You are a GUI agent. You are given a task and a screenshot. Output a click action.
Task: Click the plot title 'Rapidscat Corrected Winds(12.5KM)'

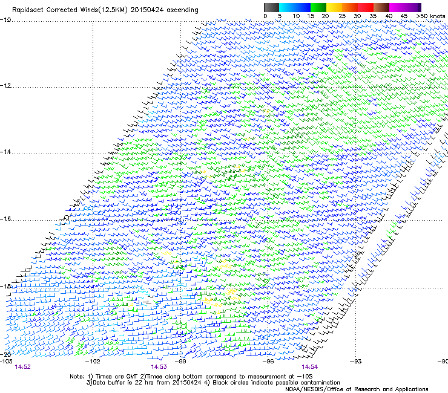(70, 10)
